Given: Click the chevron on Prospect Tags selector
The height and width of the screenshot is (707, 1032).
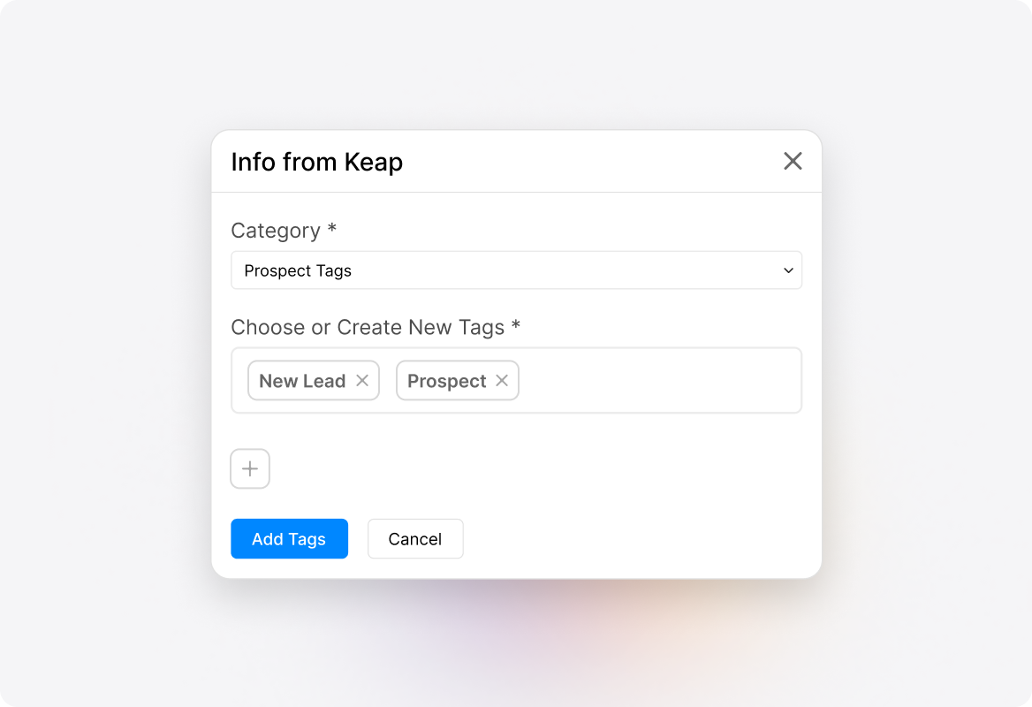Looking at the screenshot, I should [787, 270].
